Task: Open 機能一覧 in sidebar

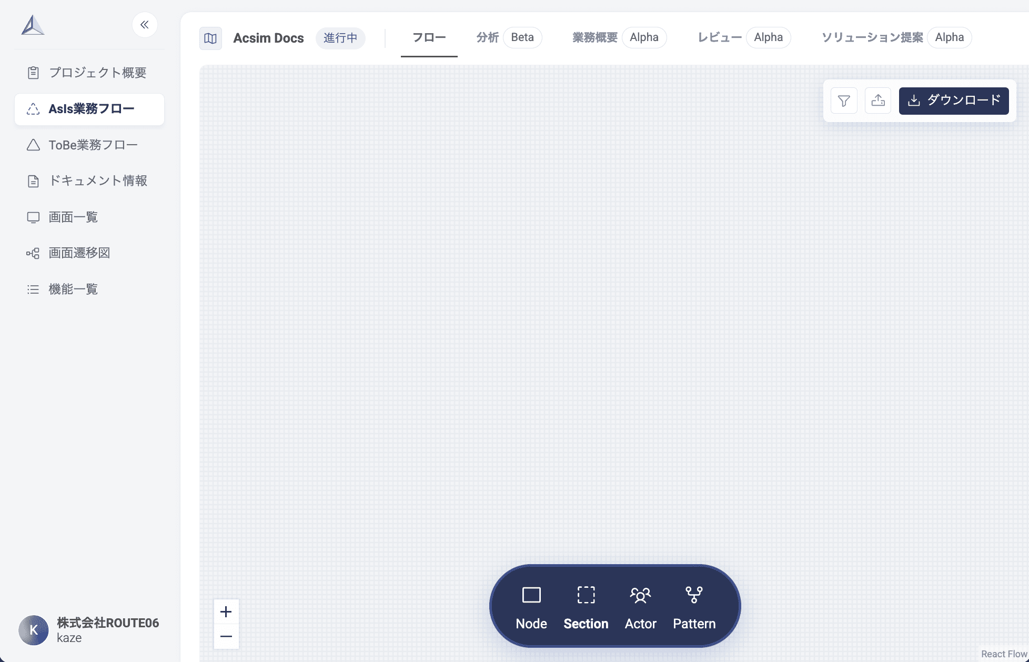Action: tap(89, 289)
